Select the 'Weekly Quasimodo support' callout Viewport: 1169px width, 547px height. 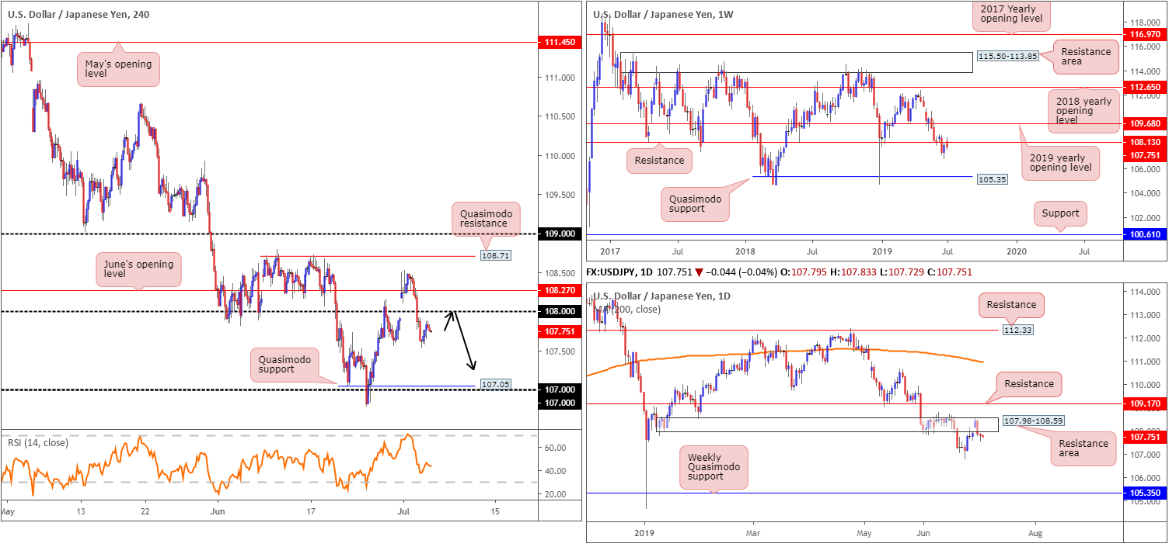pyautogui.click(x=714, y=467)
